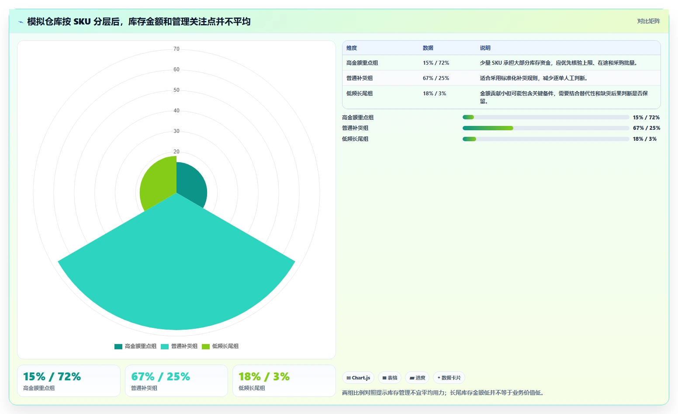
Task: Click table data cell 67% / 25%
Action: [436, 78]
